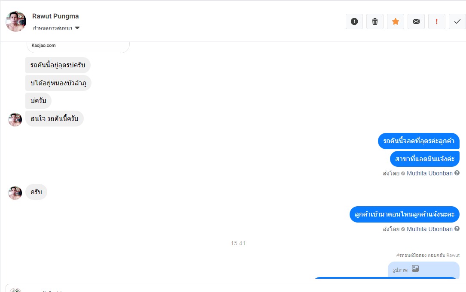The image size is (466, 292).
Task: Click the Kaojao.com link preview card
Action: point(77,46)
